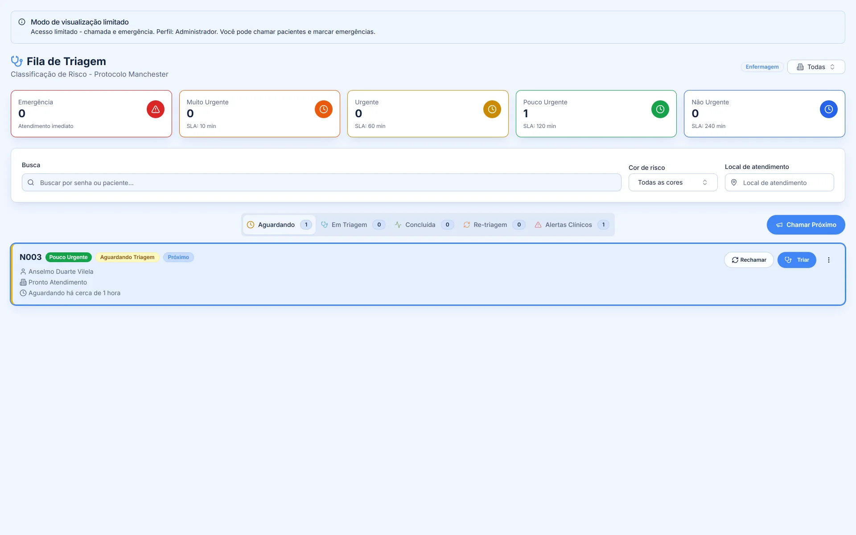This screenshot has width=856, height=535.
Task: Click the N003 ticket number
Action: 30,257
